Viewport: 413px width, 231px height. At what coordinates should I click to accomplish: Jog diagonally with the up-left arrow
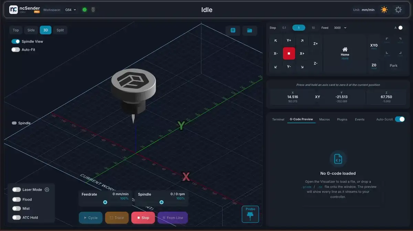coord(276,41)
